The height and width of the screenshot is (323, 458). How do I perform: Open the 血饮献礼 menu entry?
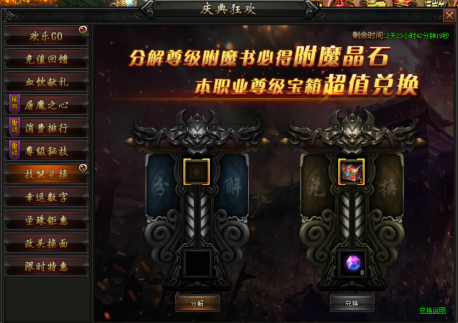(x=46, y=82)
